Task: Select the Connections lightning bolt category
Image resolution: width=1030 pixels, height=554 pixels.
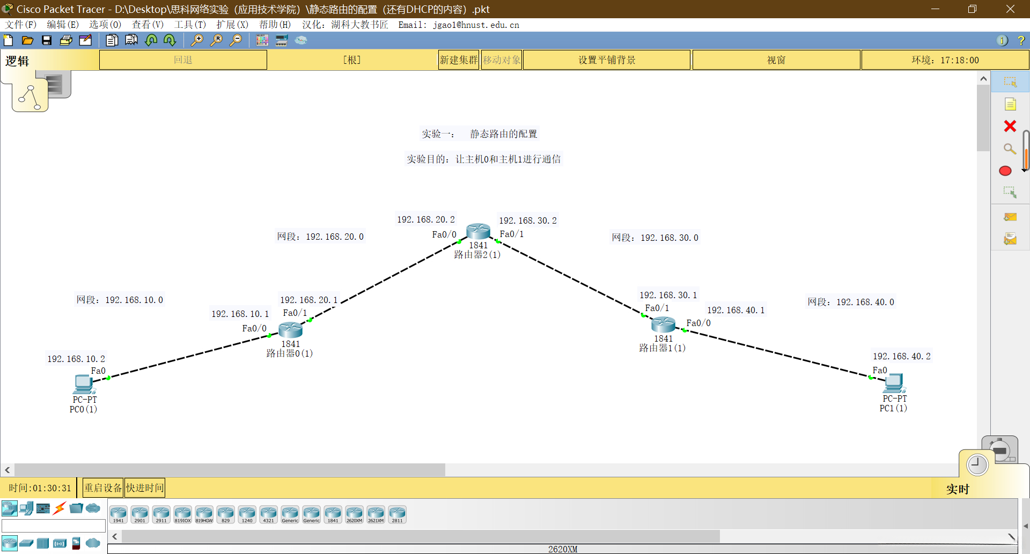Action: pos(60,508)
